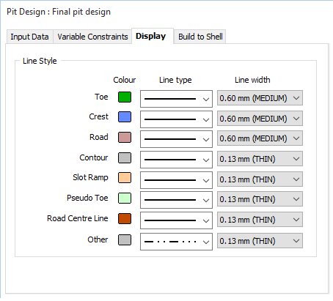Expand the Toe line type dropdown
333x301 pixels.
(176, 99)
